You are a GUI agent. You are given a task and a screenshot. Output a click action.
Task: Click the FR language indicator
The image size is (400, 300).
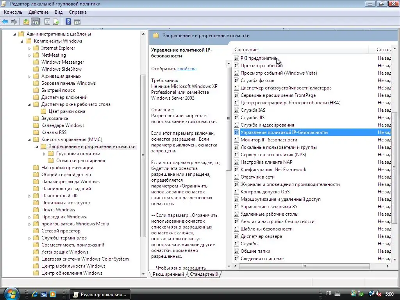[329, 294]
